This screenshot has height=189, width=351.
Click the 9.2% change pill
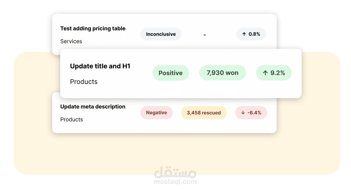click(x=274, y=73)
